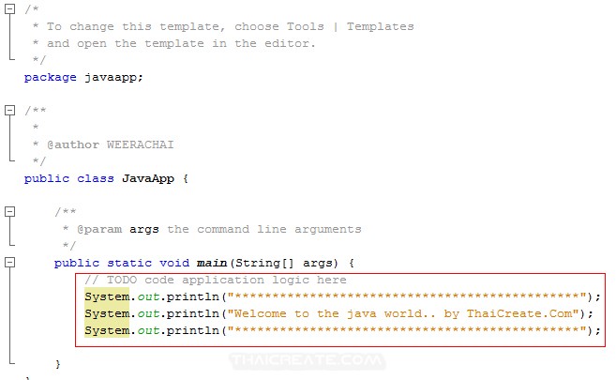The height and width of the screenshot is (380, 616).
Task: Click the TODO code application logic comment
Action: click(215, 280)
